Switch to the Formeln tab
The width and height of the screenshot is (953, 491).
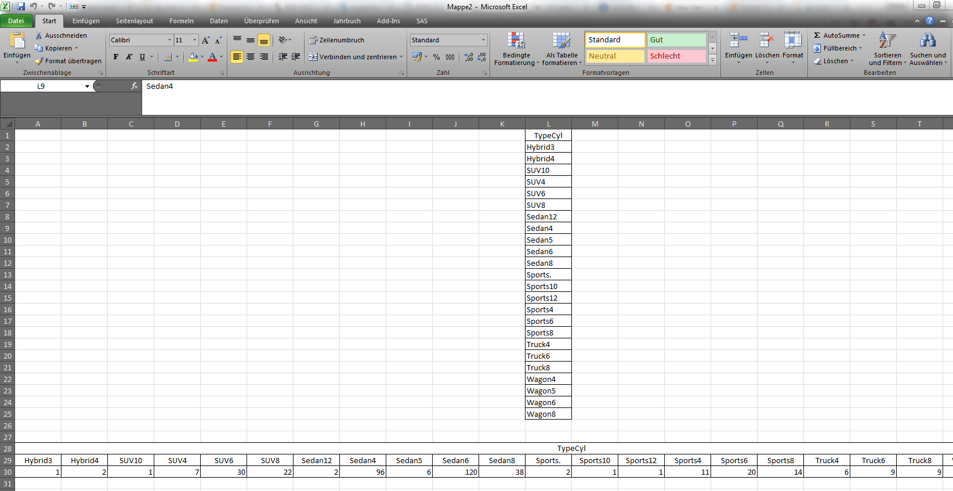point(182,21)
